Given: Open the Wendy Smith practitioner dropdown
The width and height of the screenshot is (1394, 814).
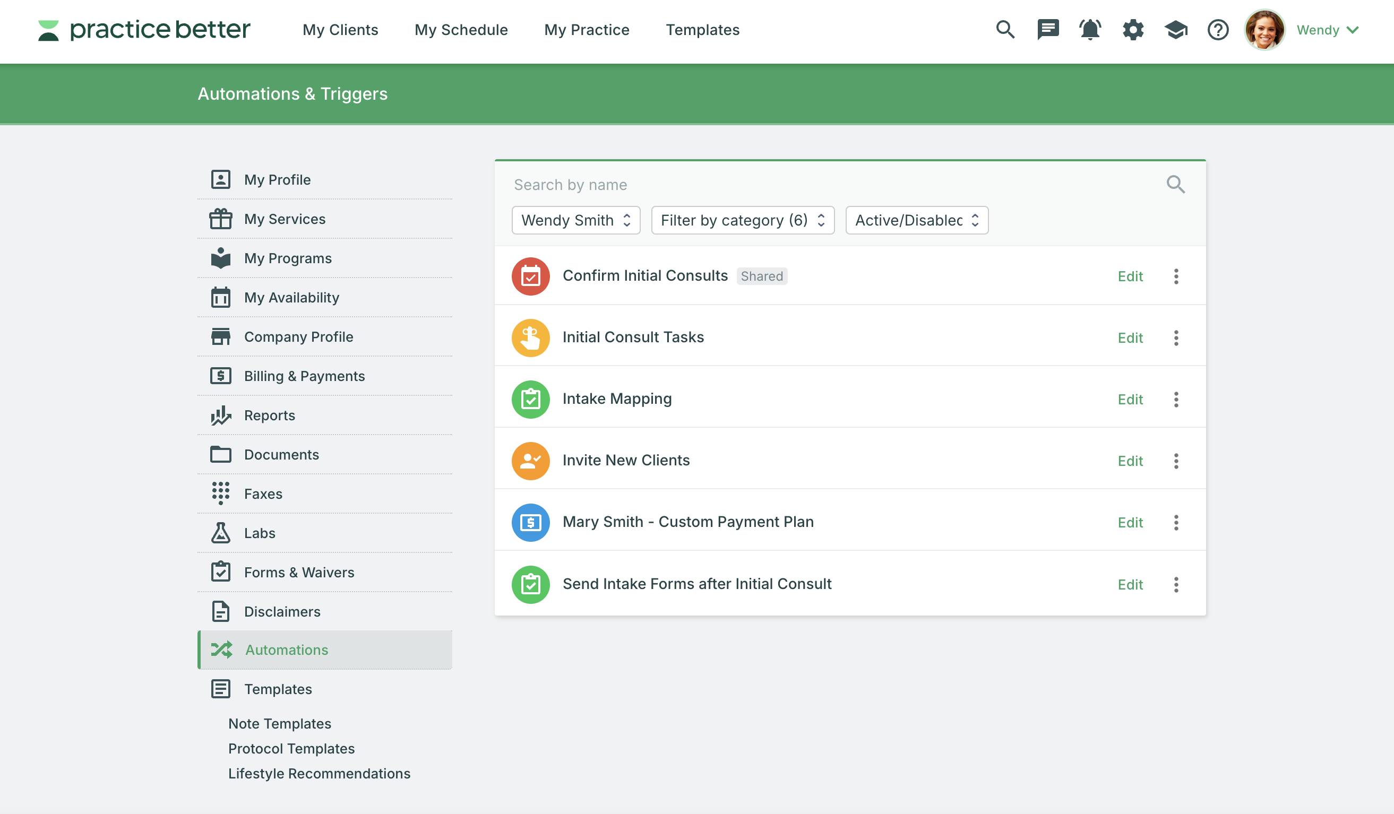Looking at the screenshot, I should (575, 220).
